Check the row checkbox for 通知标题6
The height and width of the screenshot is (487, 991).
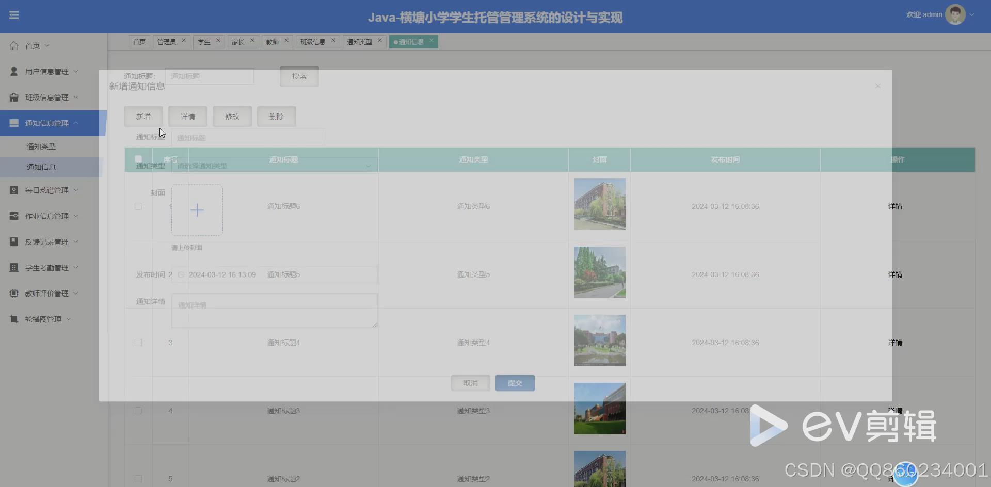[138, 206]
